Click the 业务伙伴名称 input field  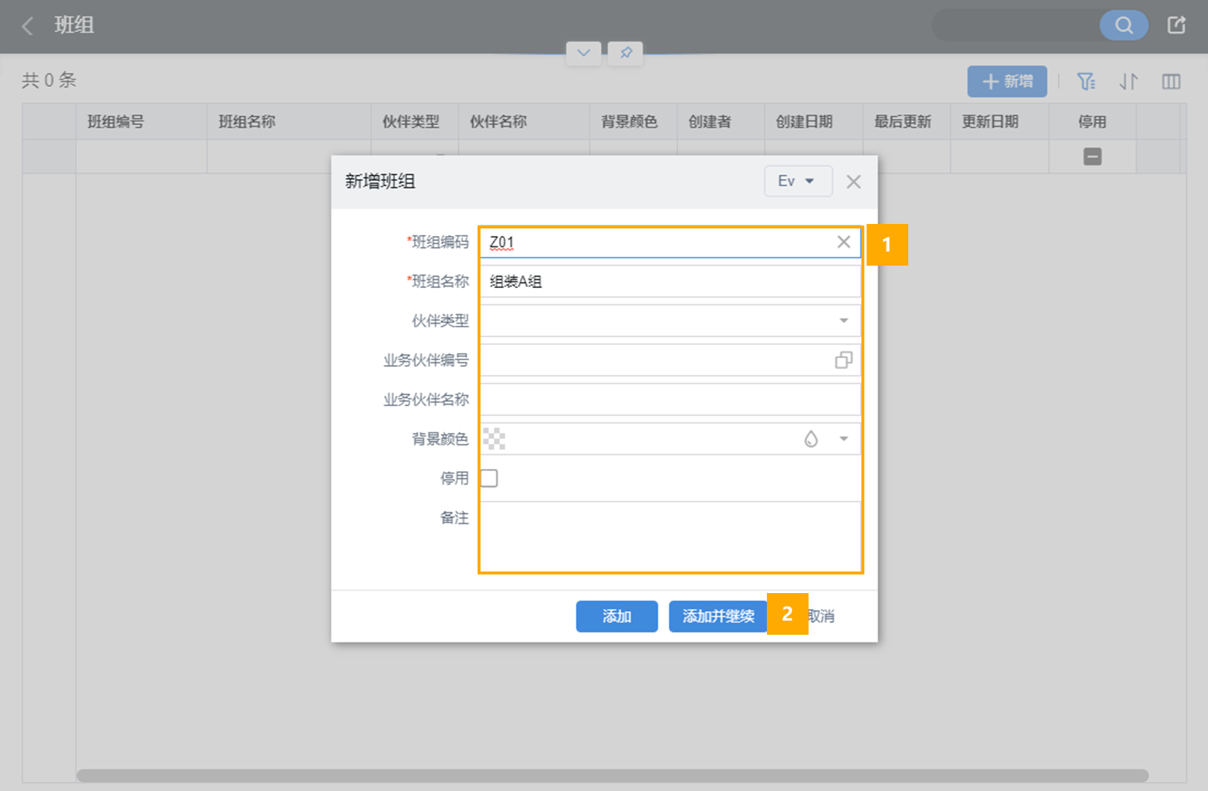pyautogui.click(x=670, y=400)
